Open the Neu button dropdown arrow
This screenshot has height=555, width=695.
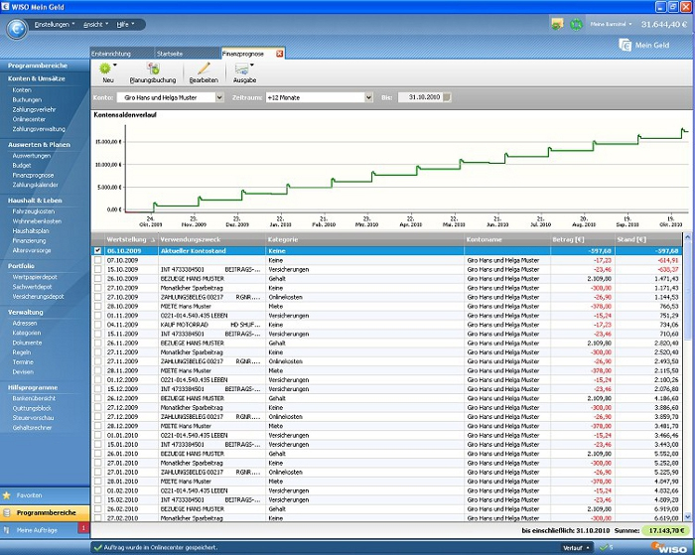coord(115,66)
